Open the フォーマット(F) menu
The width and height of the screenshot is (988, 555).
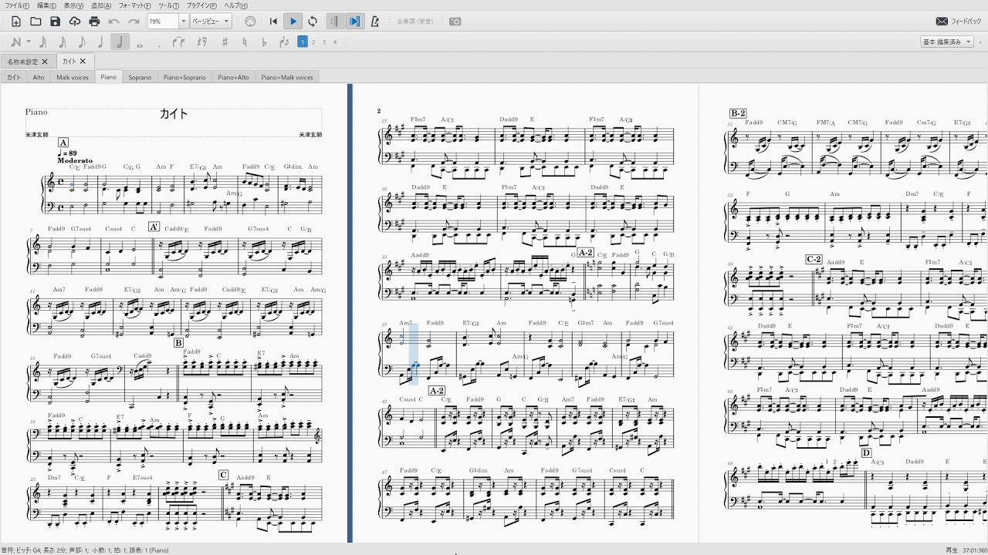(134, 5)
